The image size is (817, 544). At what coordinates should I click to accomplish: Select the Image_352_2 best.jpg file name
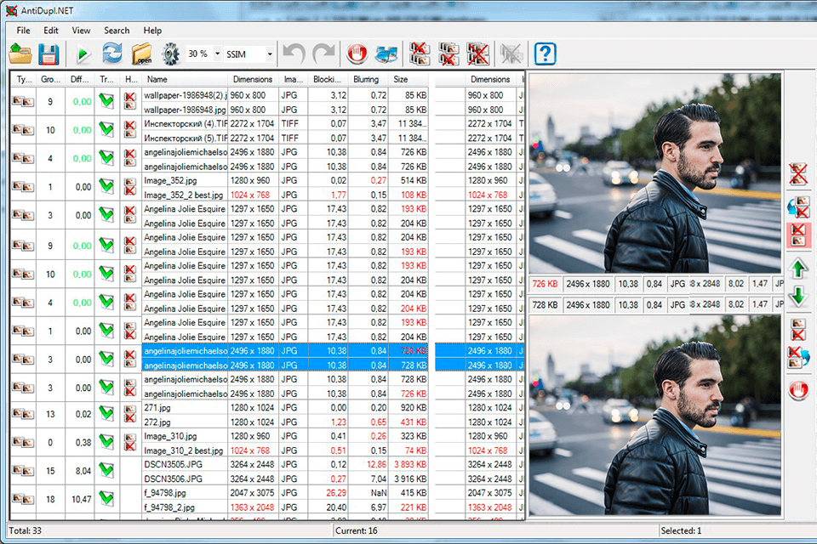point(184,195)
